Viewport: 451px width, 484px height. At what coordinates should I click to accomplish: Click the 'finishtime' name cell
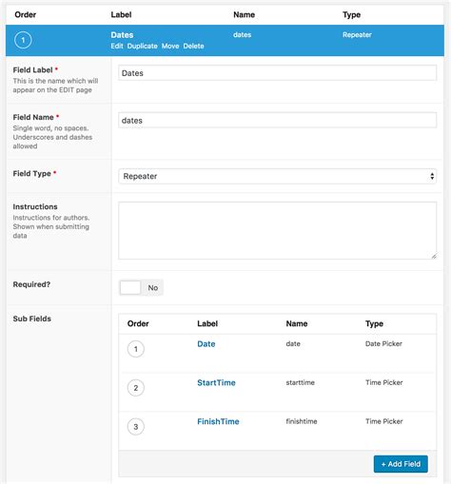point(302,421)
